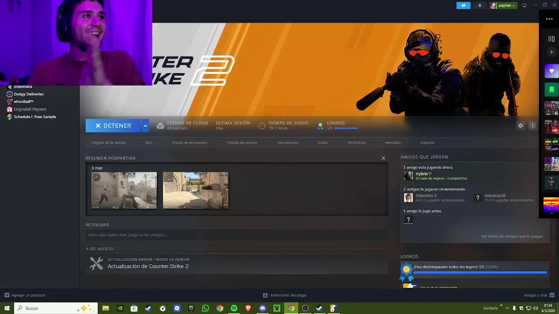Click Ver todos los amigos que lo juegan
The height and width of the screenshot is (314, 559).
point(512,236)
